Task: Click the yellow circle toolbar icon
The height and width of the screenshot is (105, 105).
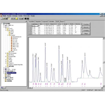Action: pos(17,18)
